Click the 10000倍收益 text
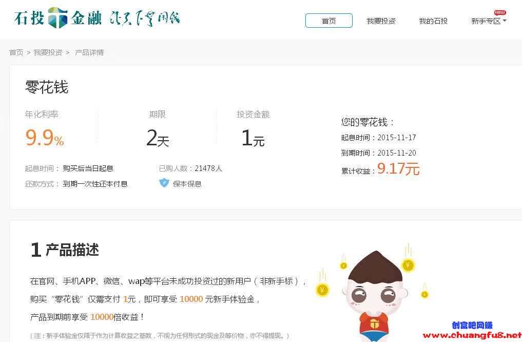The height and width of the screenshot is (342, 522). pos(114,317)
